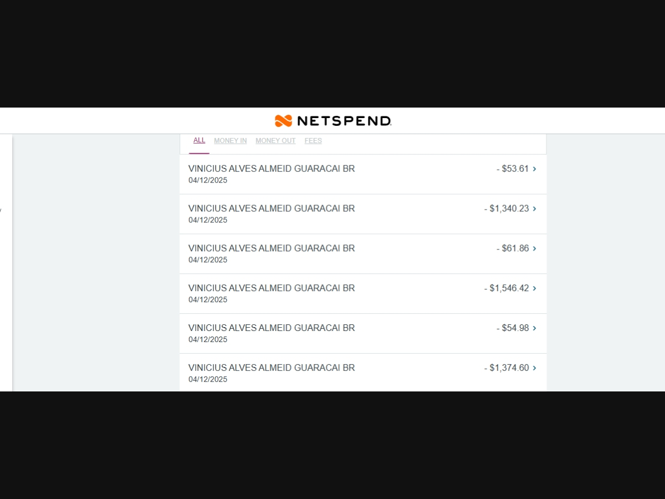
Task: Open the first VINICIUS ALVES ALMEID transaction row
Action: coord(363,174)
